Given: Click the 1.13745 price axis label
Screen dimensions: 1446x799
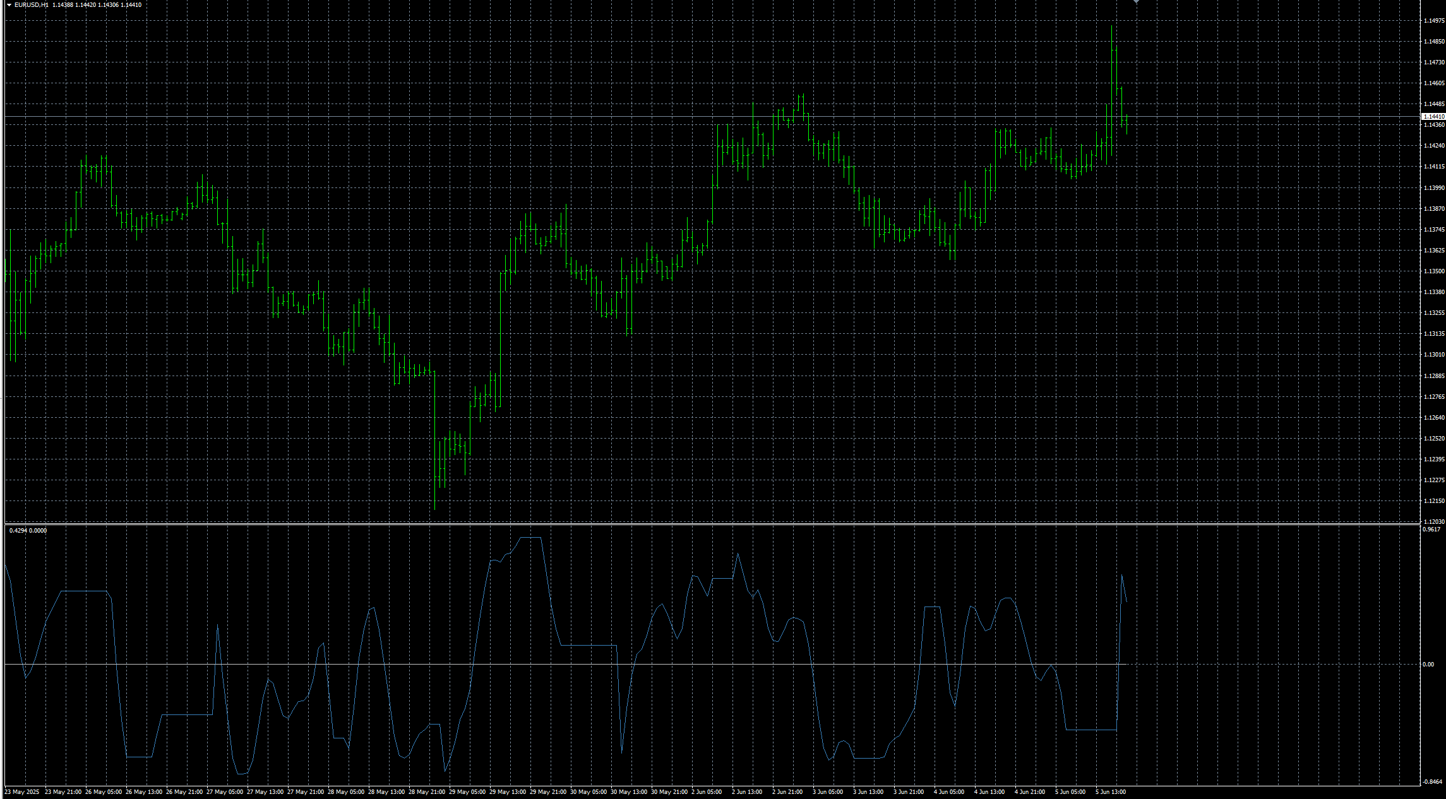Looking at the screenshot, I should [x=1434, y=230].
